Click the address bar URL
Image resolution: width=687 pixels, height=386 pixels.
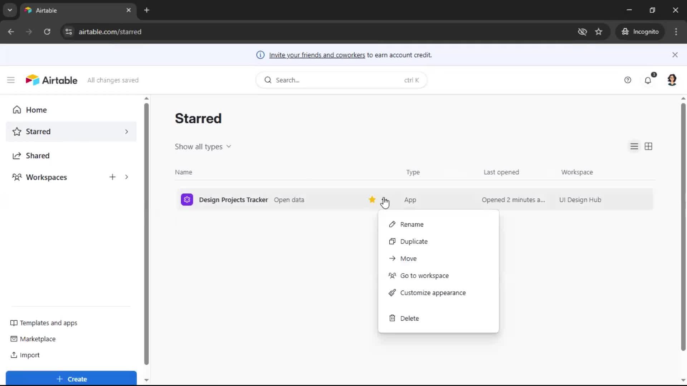pos(110,31)
